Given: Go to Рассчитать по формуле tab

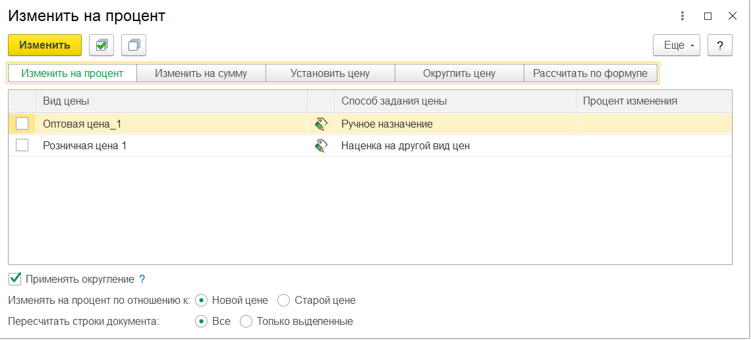Looking at the screenshot, I should pyautogui.click(x=590, y=74).
